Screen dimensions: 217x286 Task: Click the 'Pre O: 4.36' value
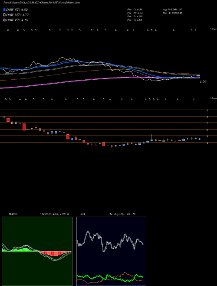coord(135,10)
